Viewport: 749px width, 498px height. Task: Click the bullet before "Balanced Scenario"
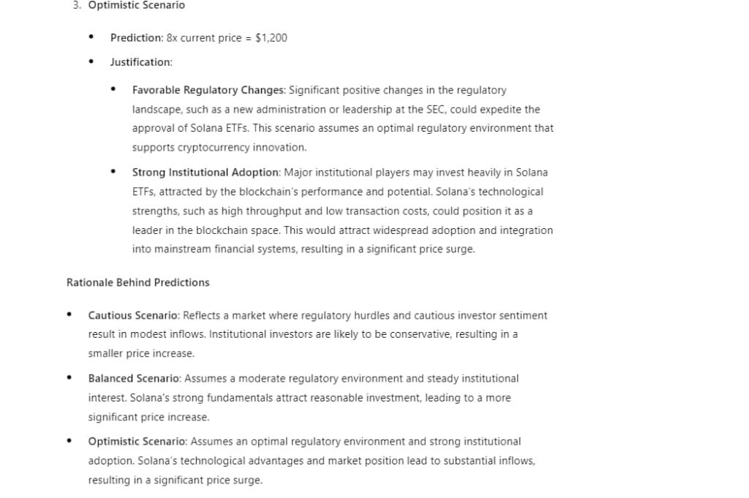point(69,378)
